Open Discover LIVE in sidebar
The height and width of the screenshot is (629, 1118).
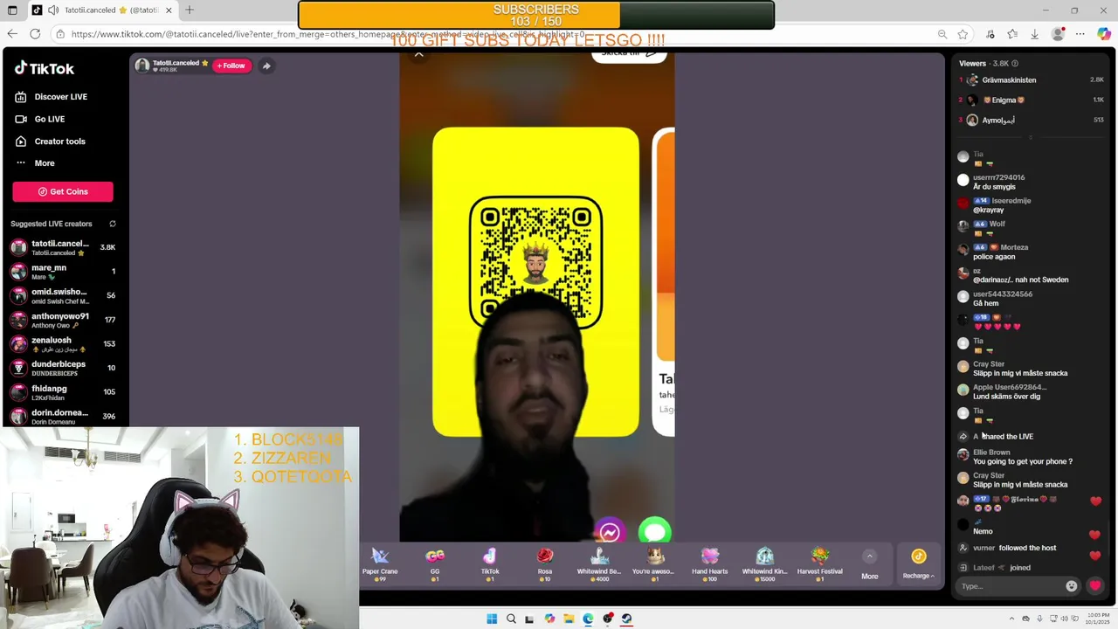tap(52, 97)
